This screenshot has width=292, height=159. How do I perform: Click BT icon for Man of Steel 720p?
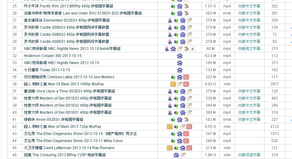point(170,127)
